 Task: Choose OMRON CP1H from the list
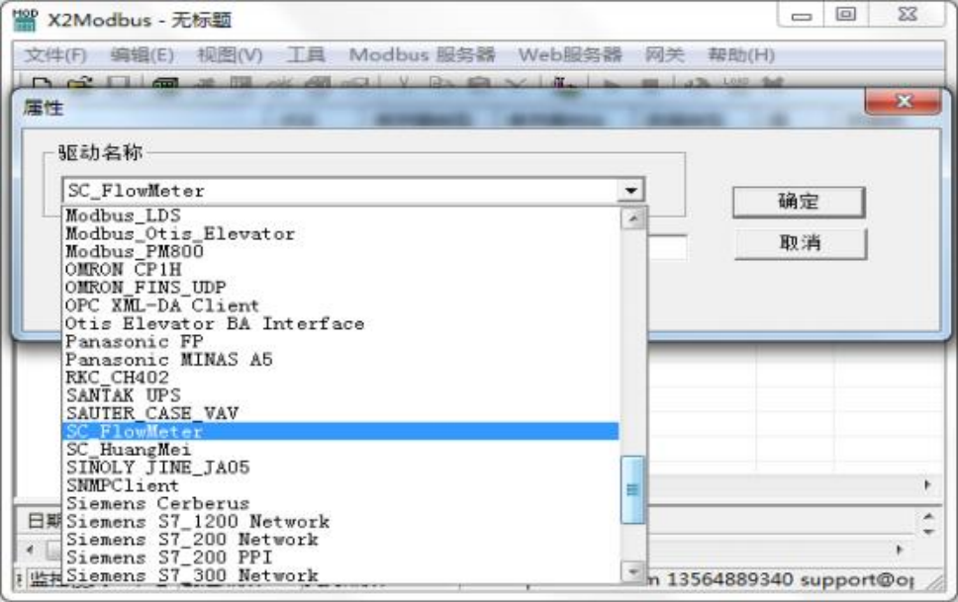point(340,269)
